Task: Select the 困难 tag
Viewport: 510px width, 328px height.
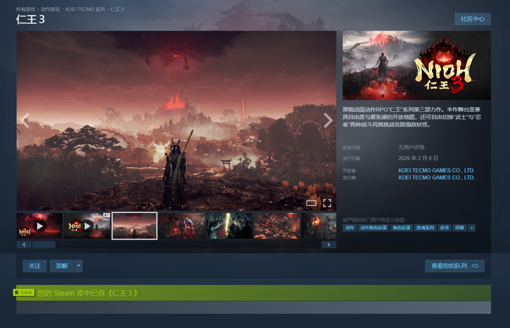Action: point(459,228)
